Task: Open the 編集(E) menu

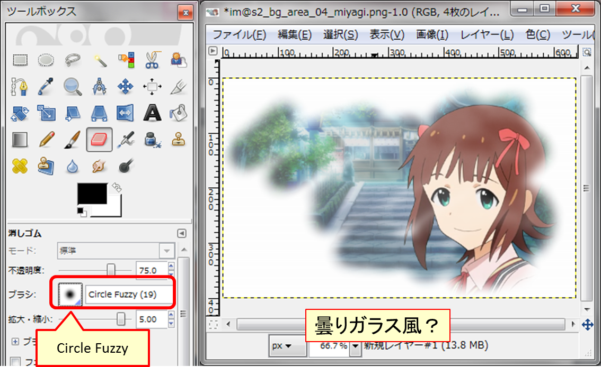Action: pyautogui.click(x=294, y=35)
